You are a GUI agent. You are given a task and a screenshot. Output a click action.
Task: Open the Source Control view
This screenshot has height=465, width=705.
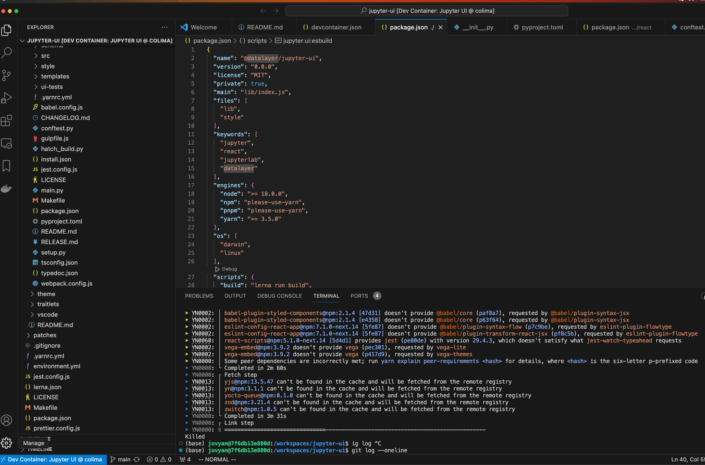[7, 75]
